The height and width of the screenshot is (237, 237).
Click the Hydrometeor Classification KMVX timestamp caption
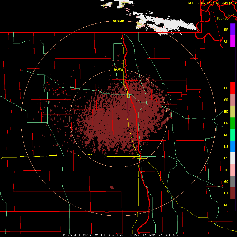click(120, 235)
